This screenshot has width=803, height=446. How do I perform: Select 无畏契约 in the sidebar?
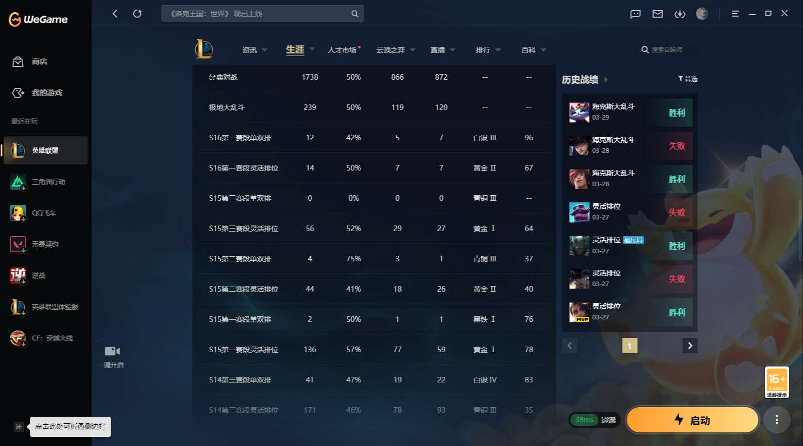click(45, 244)
